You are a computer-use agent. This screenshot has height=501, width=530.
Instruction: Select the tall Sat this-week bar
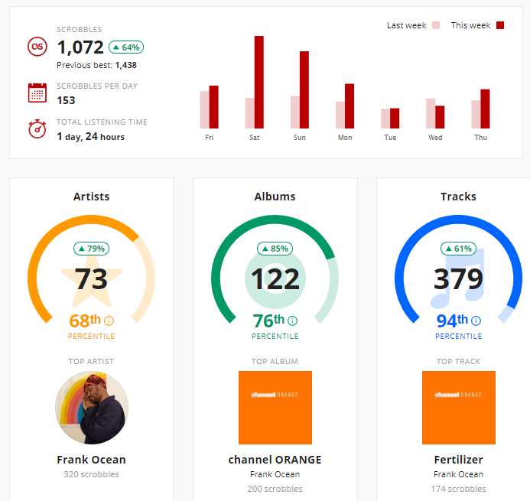[259, 82]
